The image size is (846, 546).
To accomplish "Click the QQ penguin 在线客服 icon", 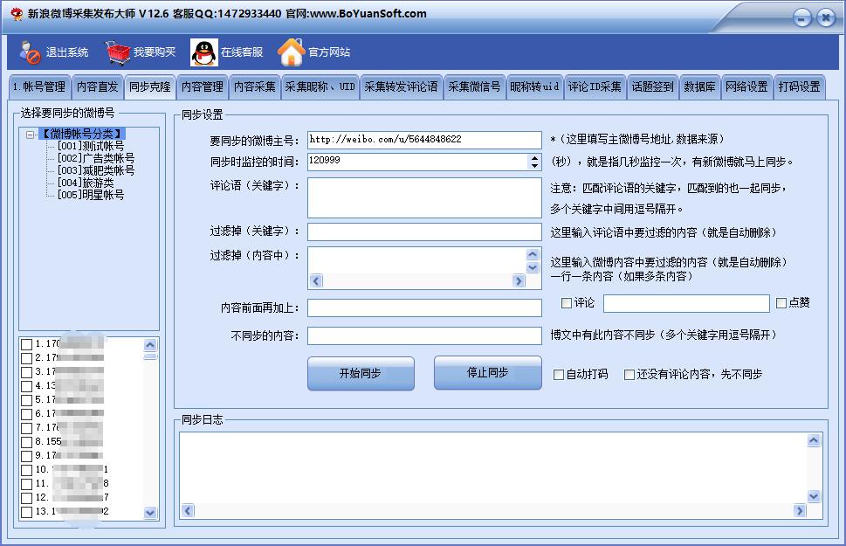I will 204,52.
